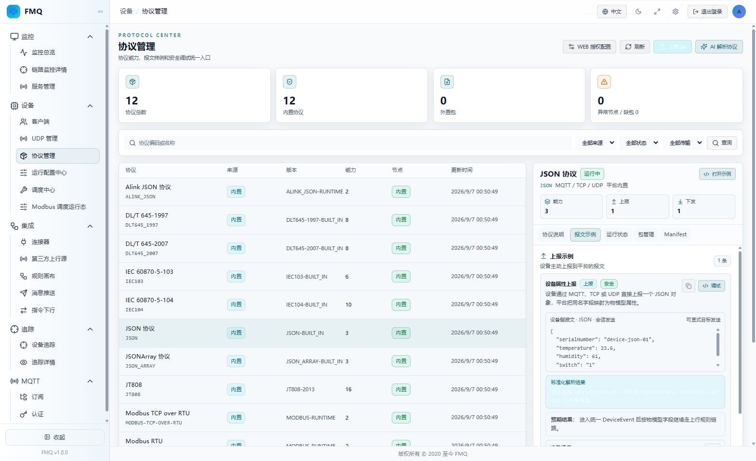Switch to the Manifest tab
This screenshot has width=756, height=461.
[675, 234]
